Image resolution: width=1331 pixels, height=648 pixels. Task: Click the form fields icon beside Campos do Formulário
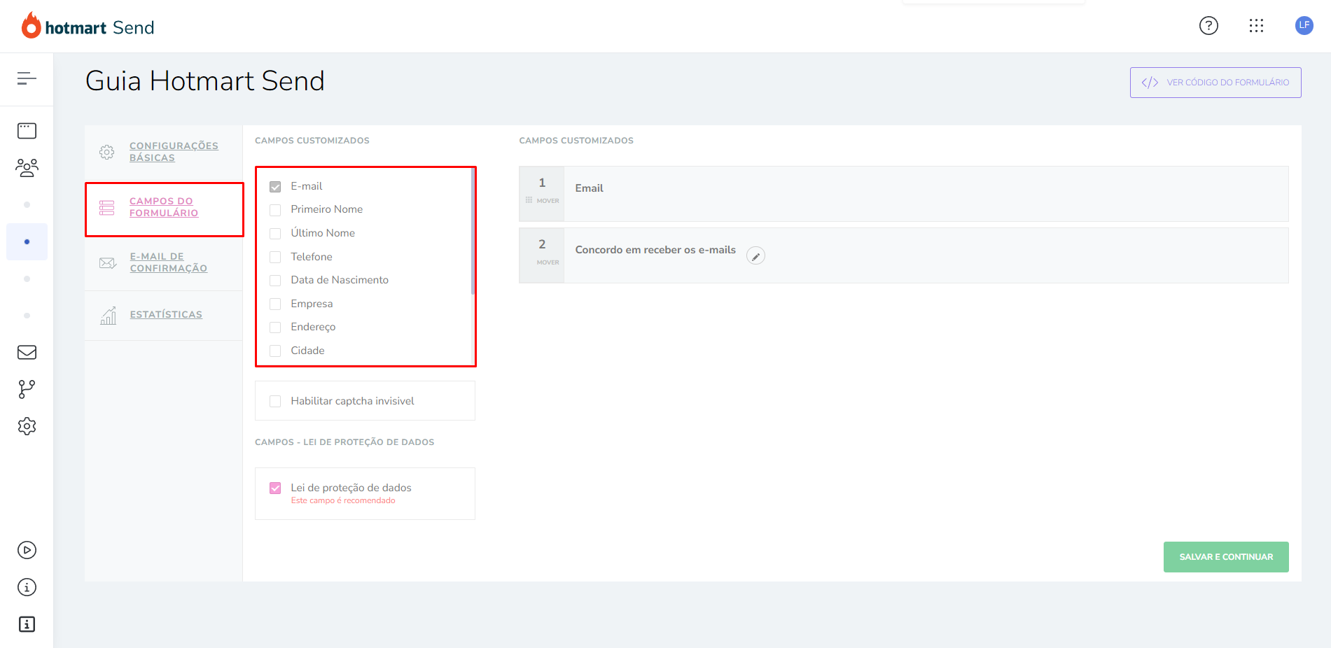point(106,208)
